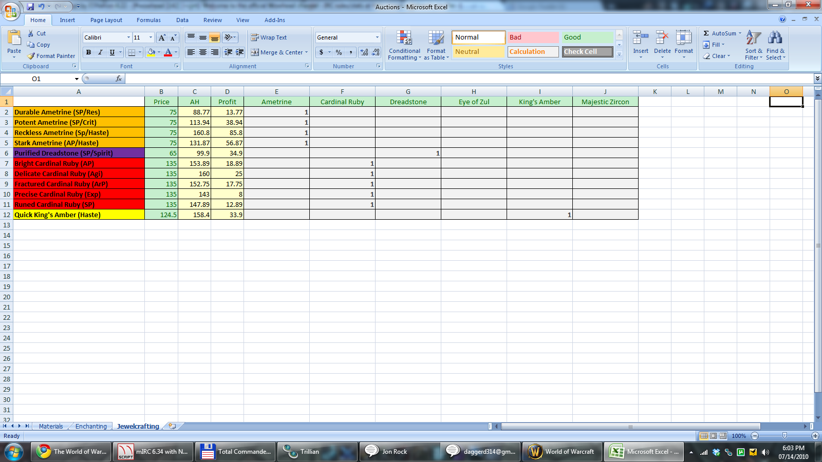Click the Increase Font Size icon
This screenshot has height=462, width=822.
tap(162, 37)
